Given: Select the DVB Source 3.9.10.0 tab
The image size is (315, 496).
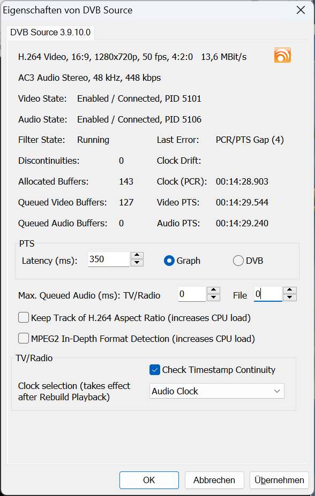Looking at the screenshot, I should coord(50,33).
